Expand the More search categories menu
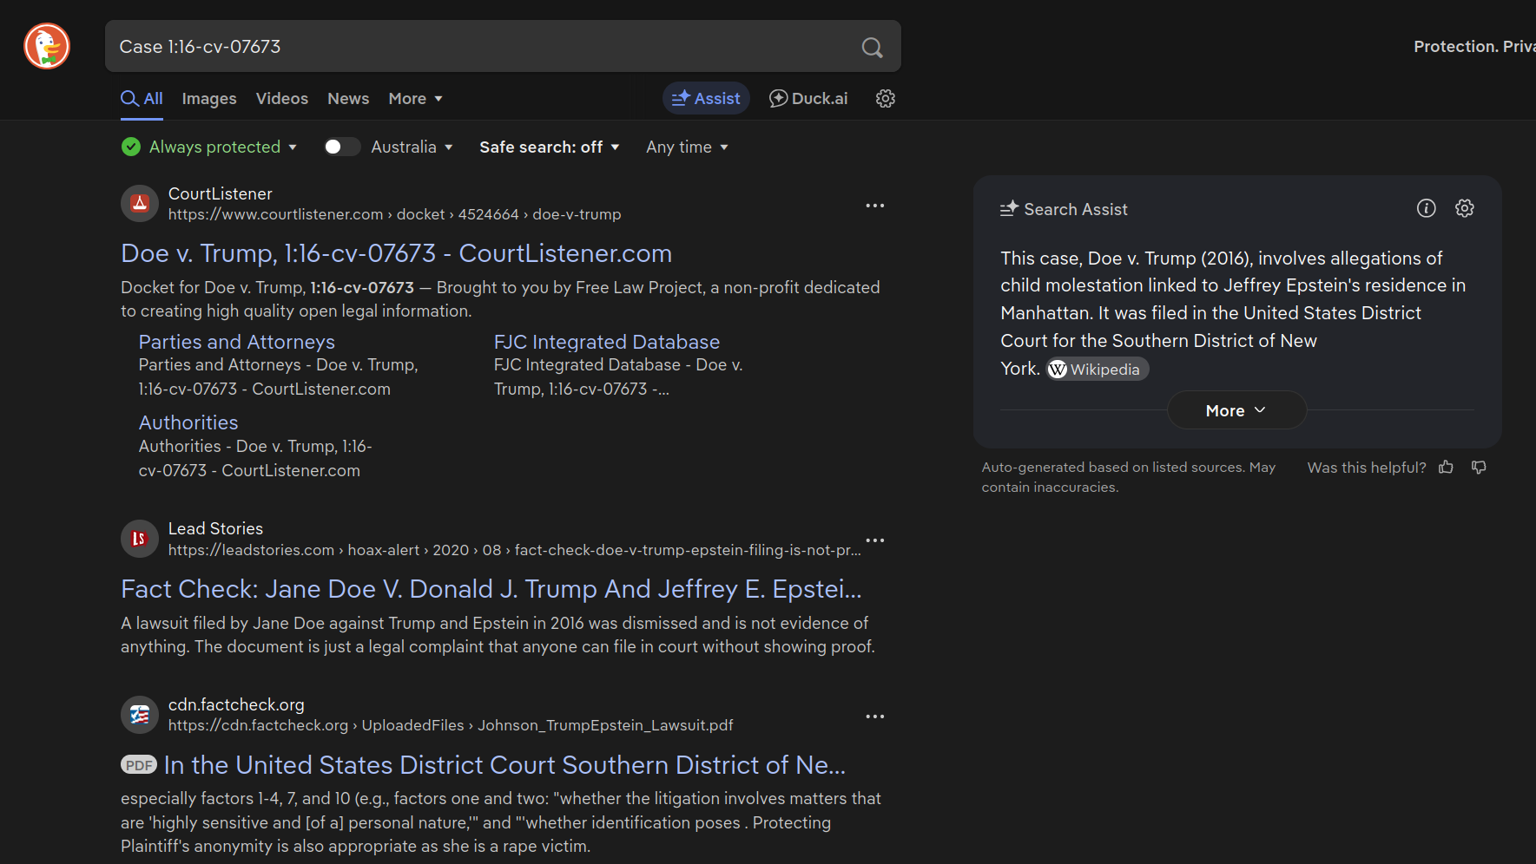 point(416,99)
